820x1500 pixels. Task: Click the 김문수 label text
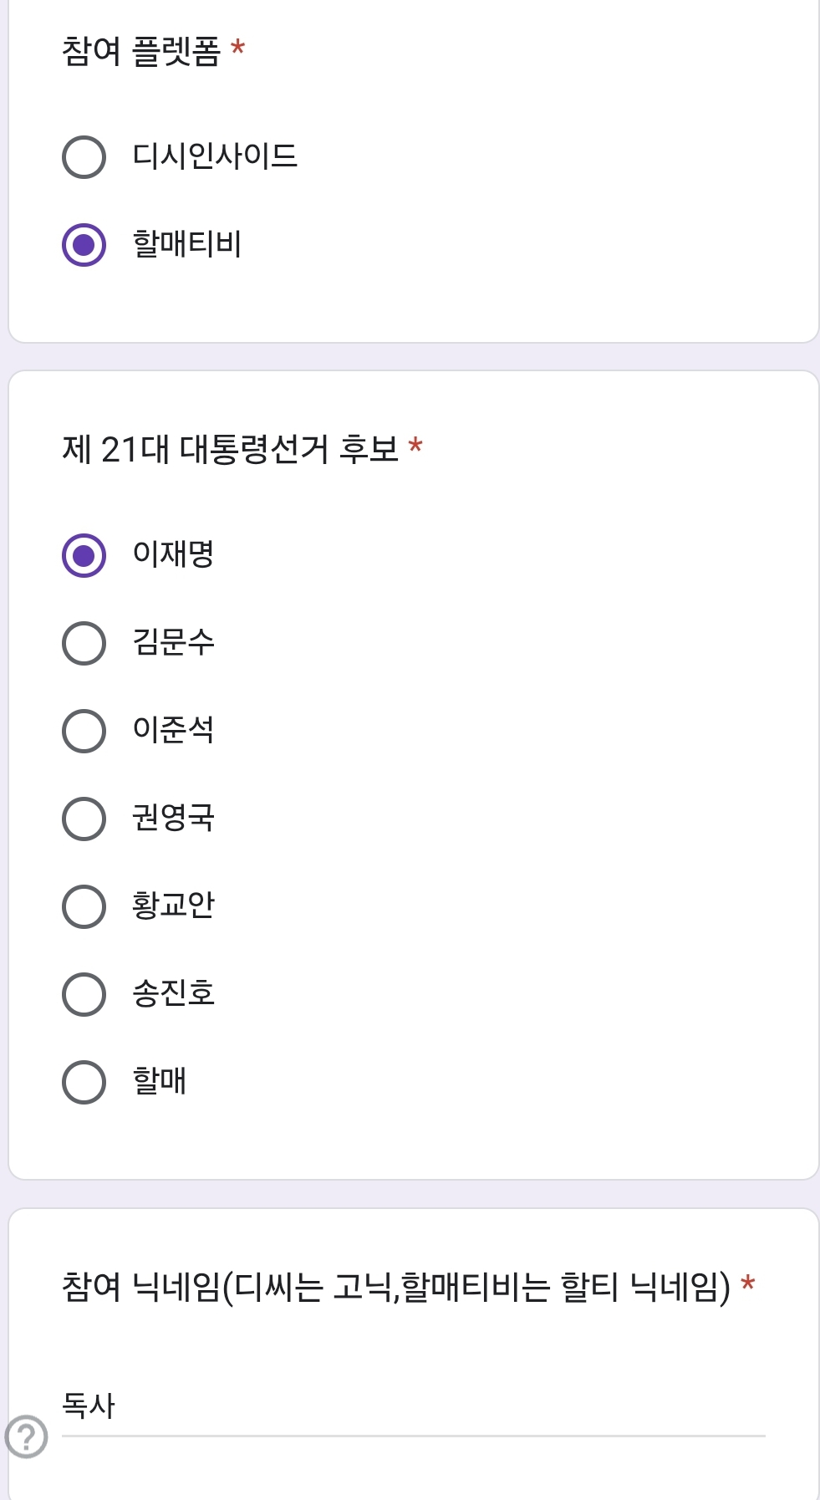[x=174, y=642]
